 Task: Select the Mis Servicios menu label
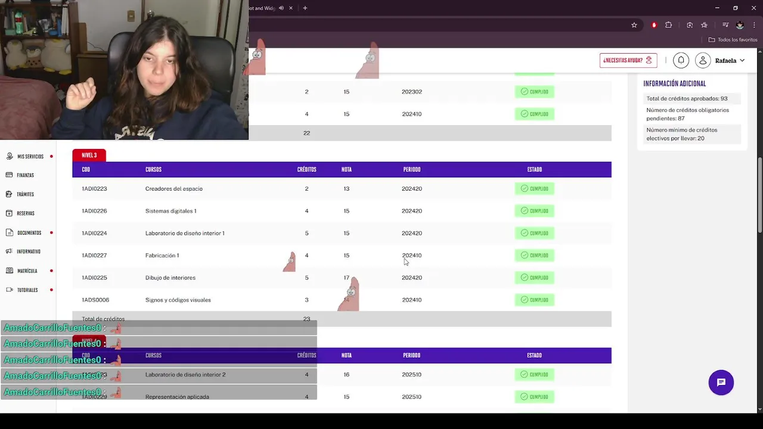(x=30, y=157)
